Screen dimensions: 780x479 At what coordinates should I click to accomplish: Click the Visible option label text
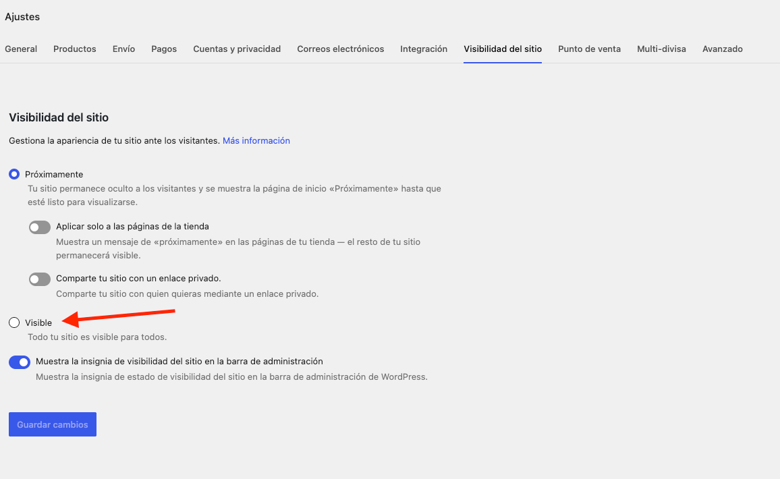(38, 322)
